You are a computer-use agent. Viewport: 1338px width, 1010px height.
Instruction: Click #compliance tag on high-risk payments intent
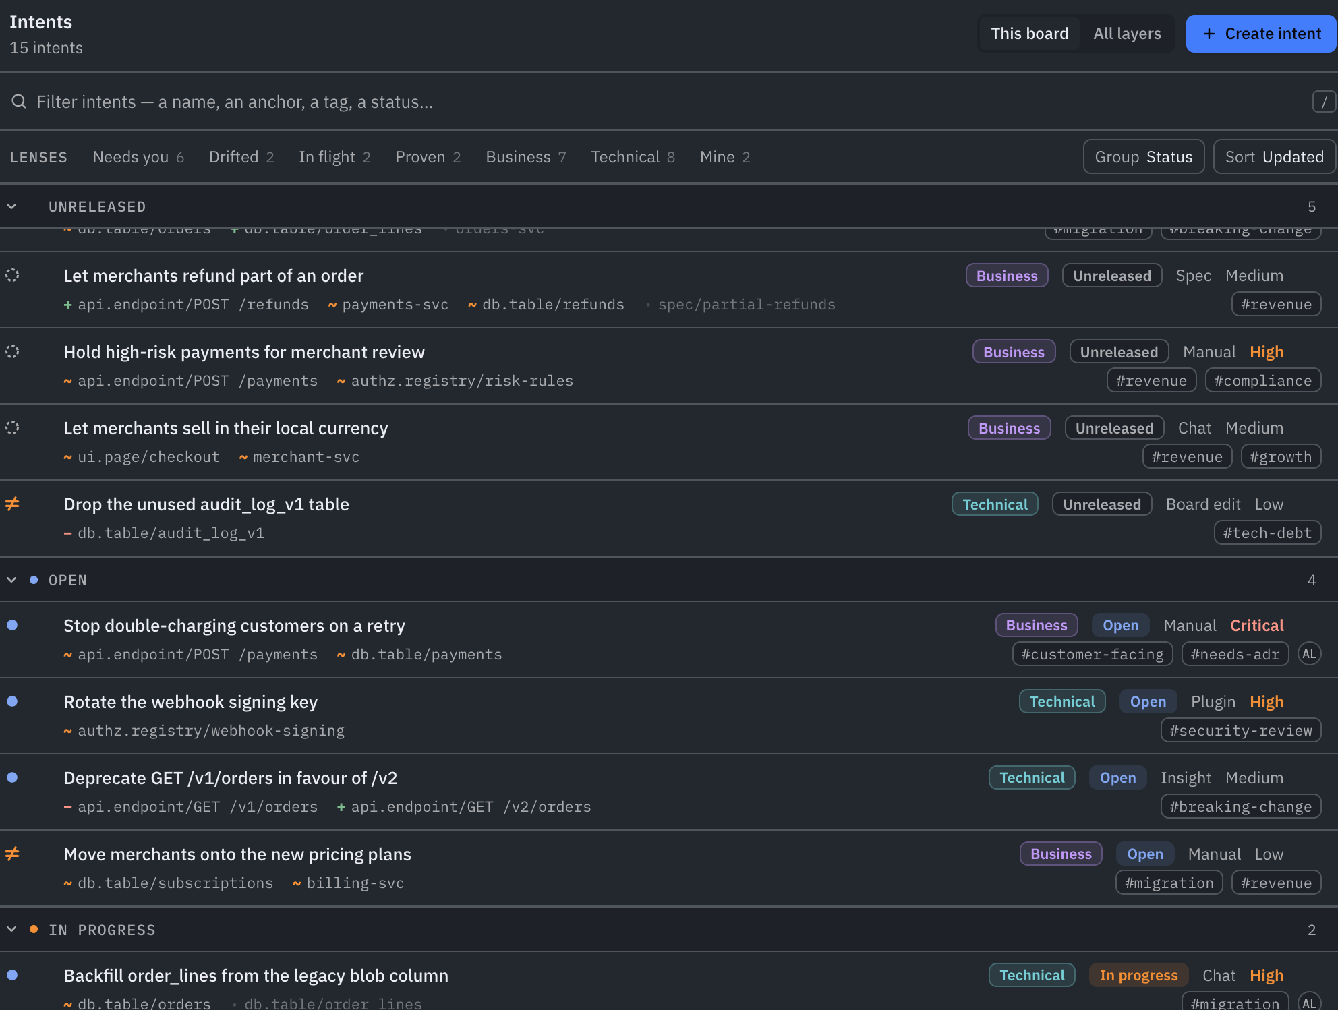(1263, 380)
